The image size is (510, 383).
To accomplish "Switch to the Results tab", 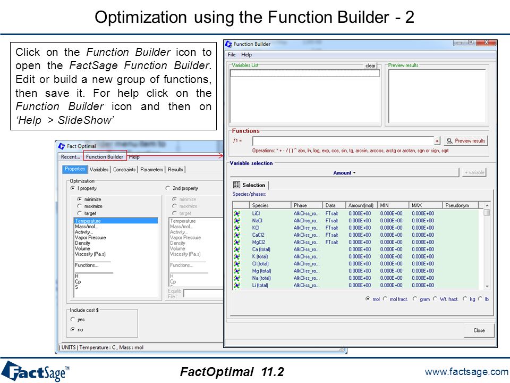I will tap(176, 169).
